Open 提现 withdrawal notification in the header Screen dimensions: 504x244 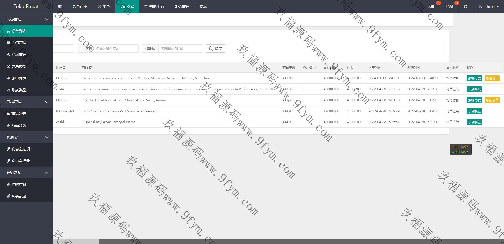[449, 7]
